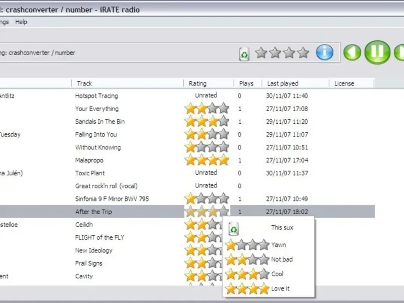The width and height of the screenshot is (404, 303).
Task: Select the Frail Signs track
Action: [89, 263]
